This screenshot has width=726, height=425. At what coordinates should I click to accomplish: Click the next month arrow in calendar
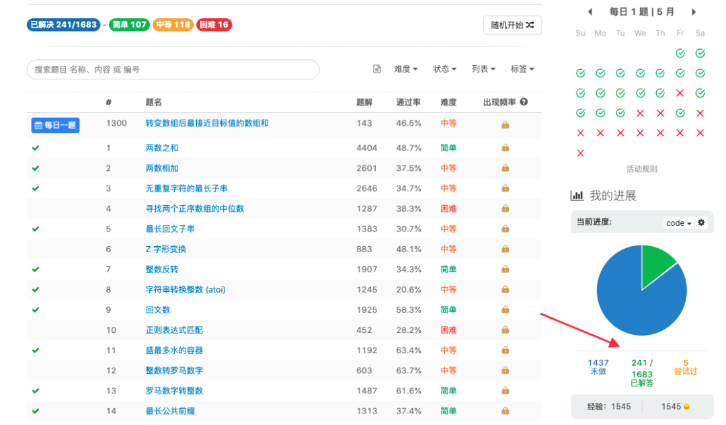tap(694, 12)
